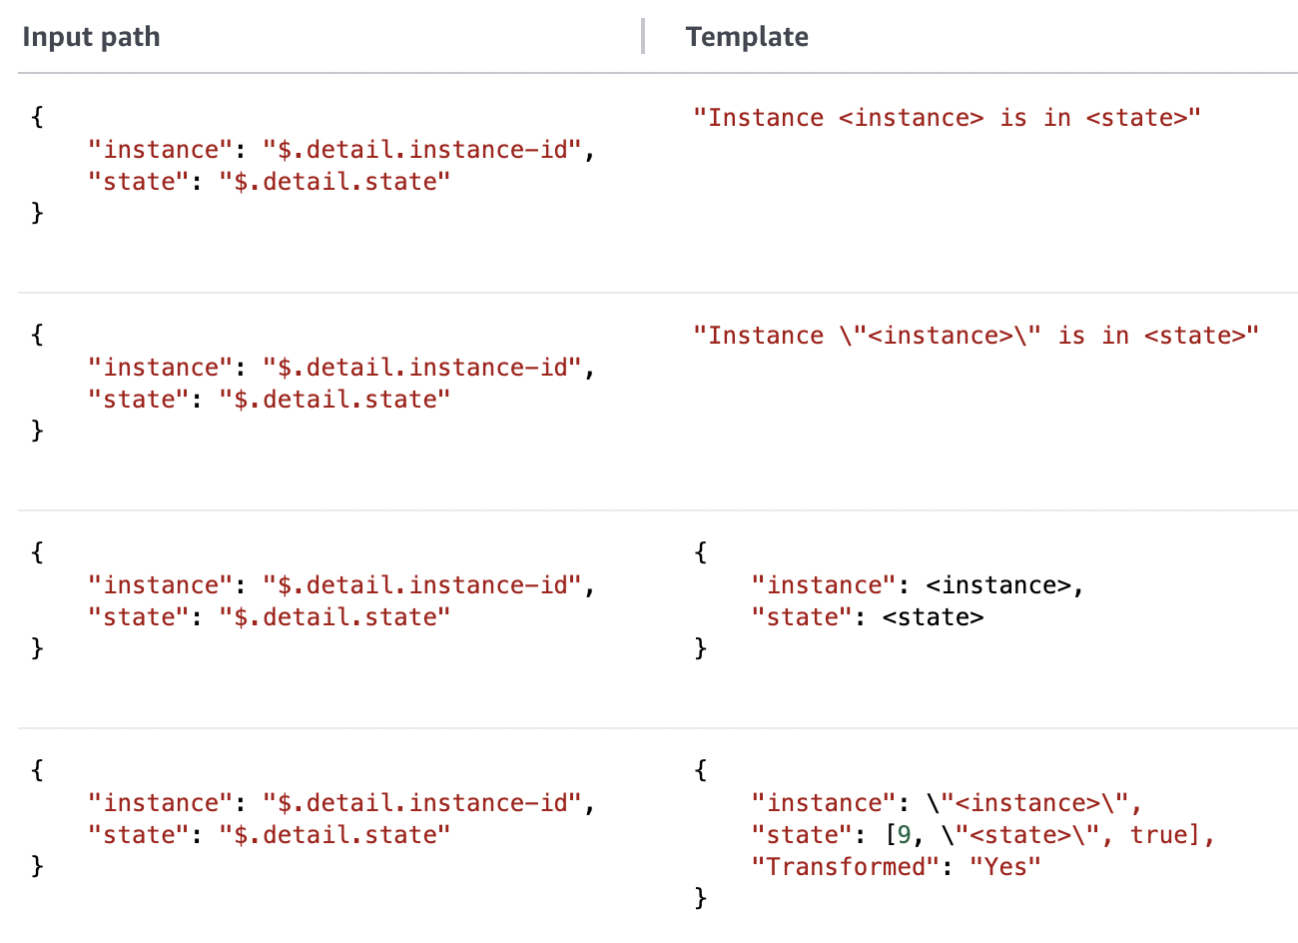The image size is (1298, 943).
Task: Click the number 9 in the state array
Action: tap(905, 835)
